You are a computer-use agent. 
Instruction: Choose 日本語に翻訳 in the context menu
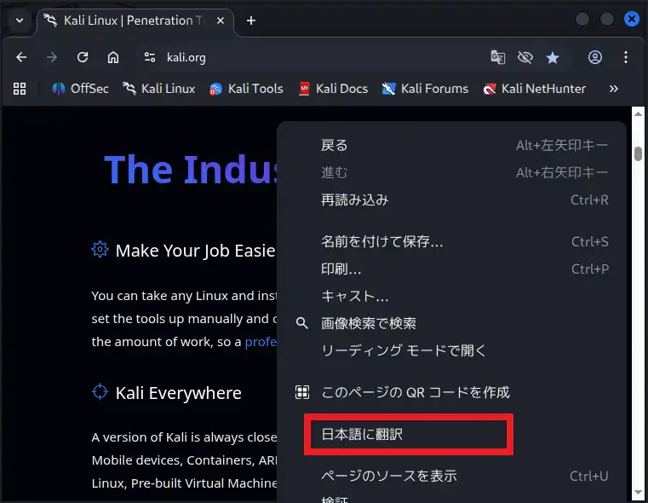point(451,434)
